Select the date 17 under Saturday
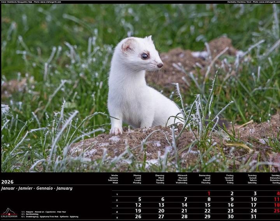280x221 pixels. [254, 205]
